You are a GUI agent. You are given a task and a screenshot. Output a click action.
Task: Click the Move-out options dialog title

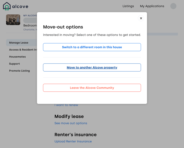[63, 27]
